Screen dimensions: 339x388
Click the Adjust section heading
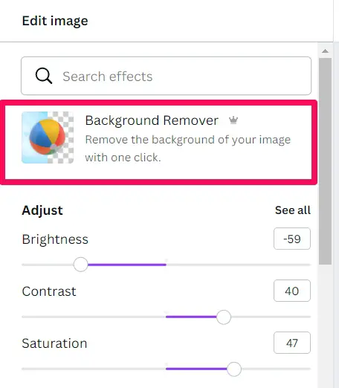tap(42, 210)
